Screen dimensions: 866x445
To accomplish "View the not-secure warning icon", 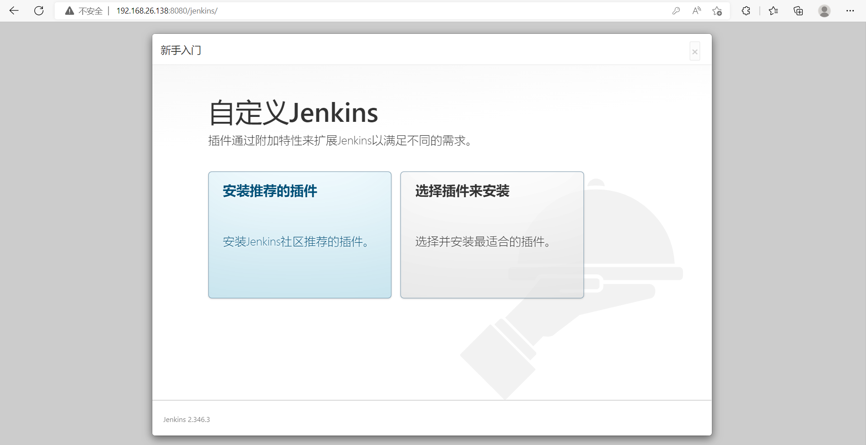I will [70, 11].
